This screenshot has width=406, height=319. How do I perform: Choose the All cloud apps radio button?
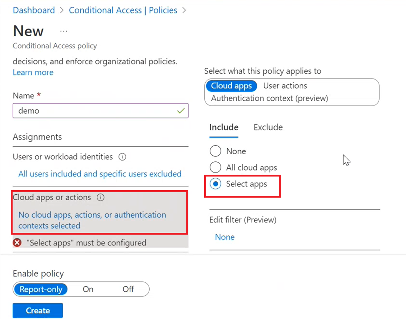(215, 167)
